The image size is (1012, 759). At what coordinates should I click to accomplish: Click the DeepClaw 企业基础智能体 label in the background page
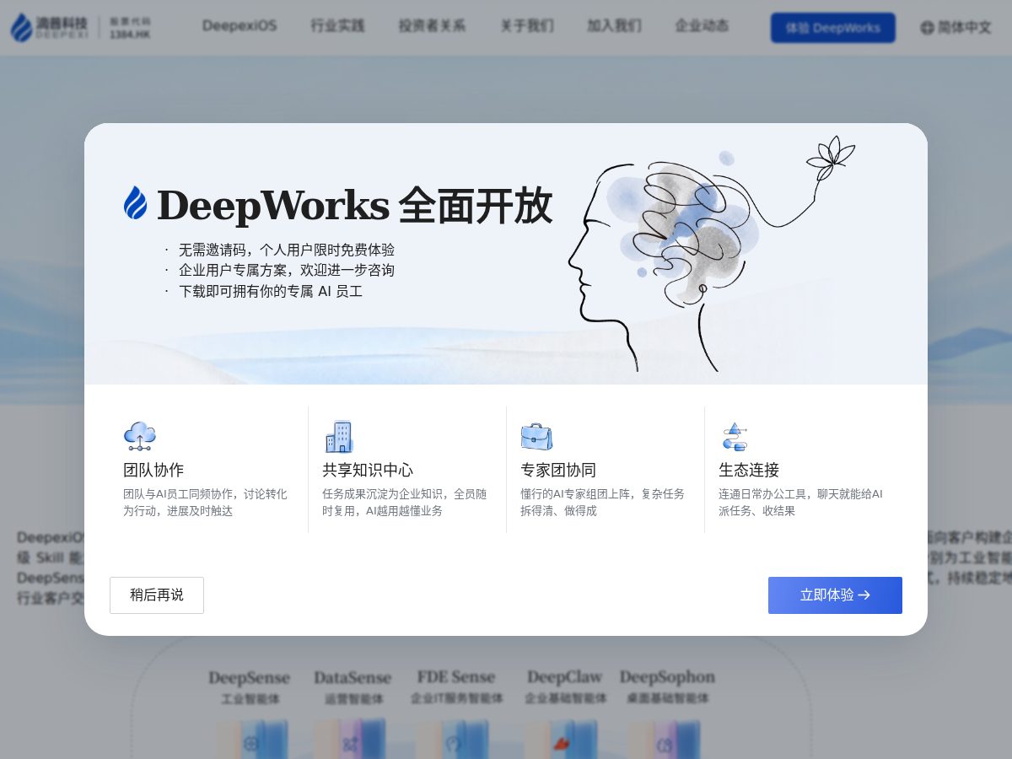[565, 687]
